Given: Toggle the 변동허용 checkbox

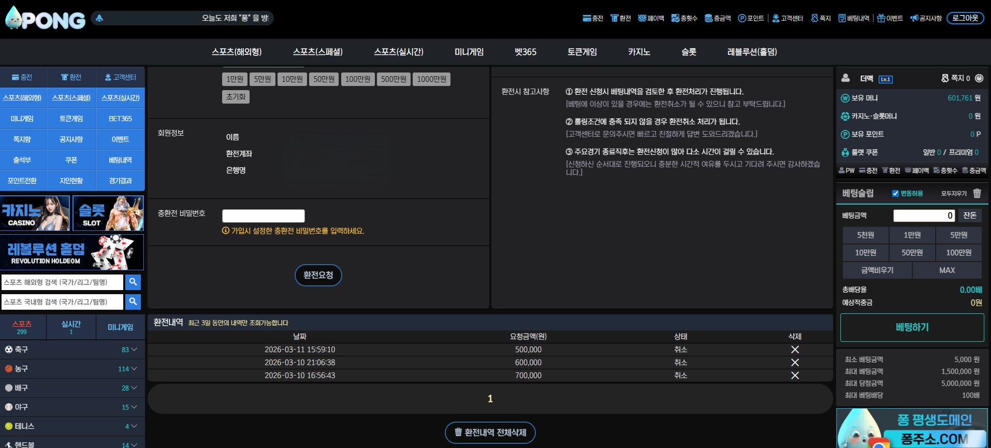Looking at the screenshot, I should click(895, 193).
